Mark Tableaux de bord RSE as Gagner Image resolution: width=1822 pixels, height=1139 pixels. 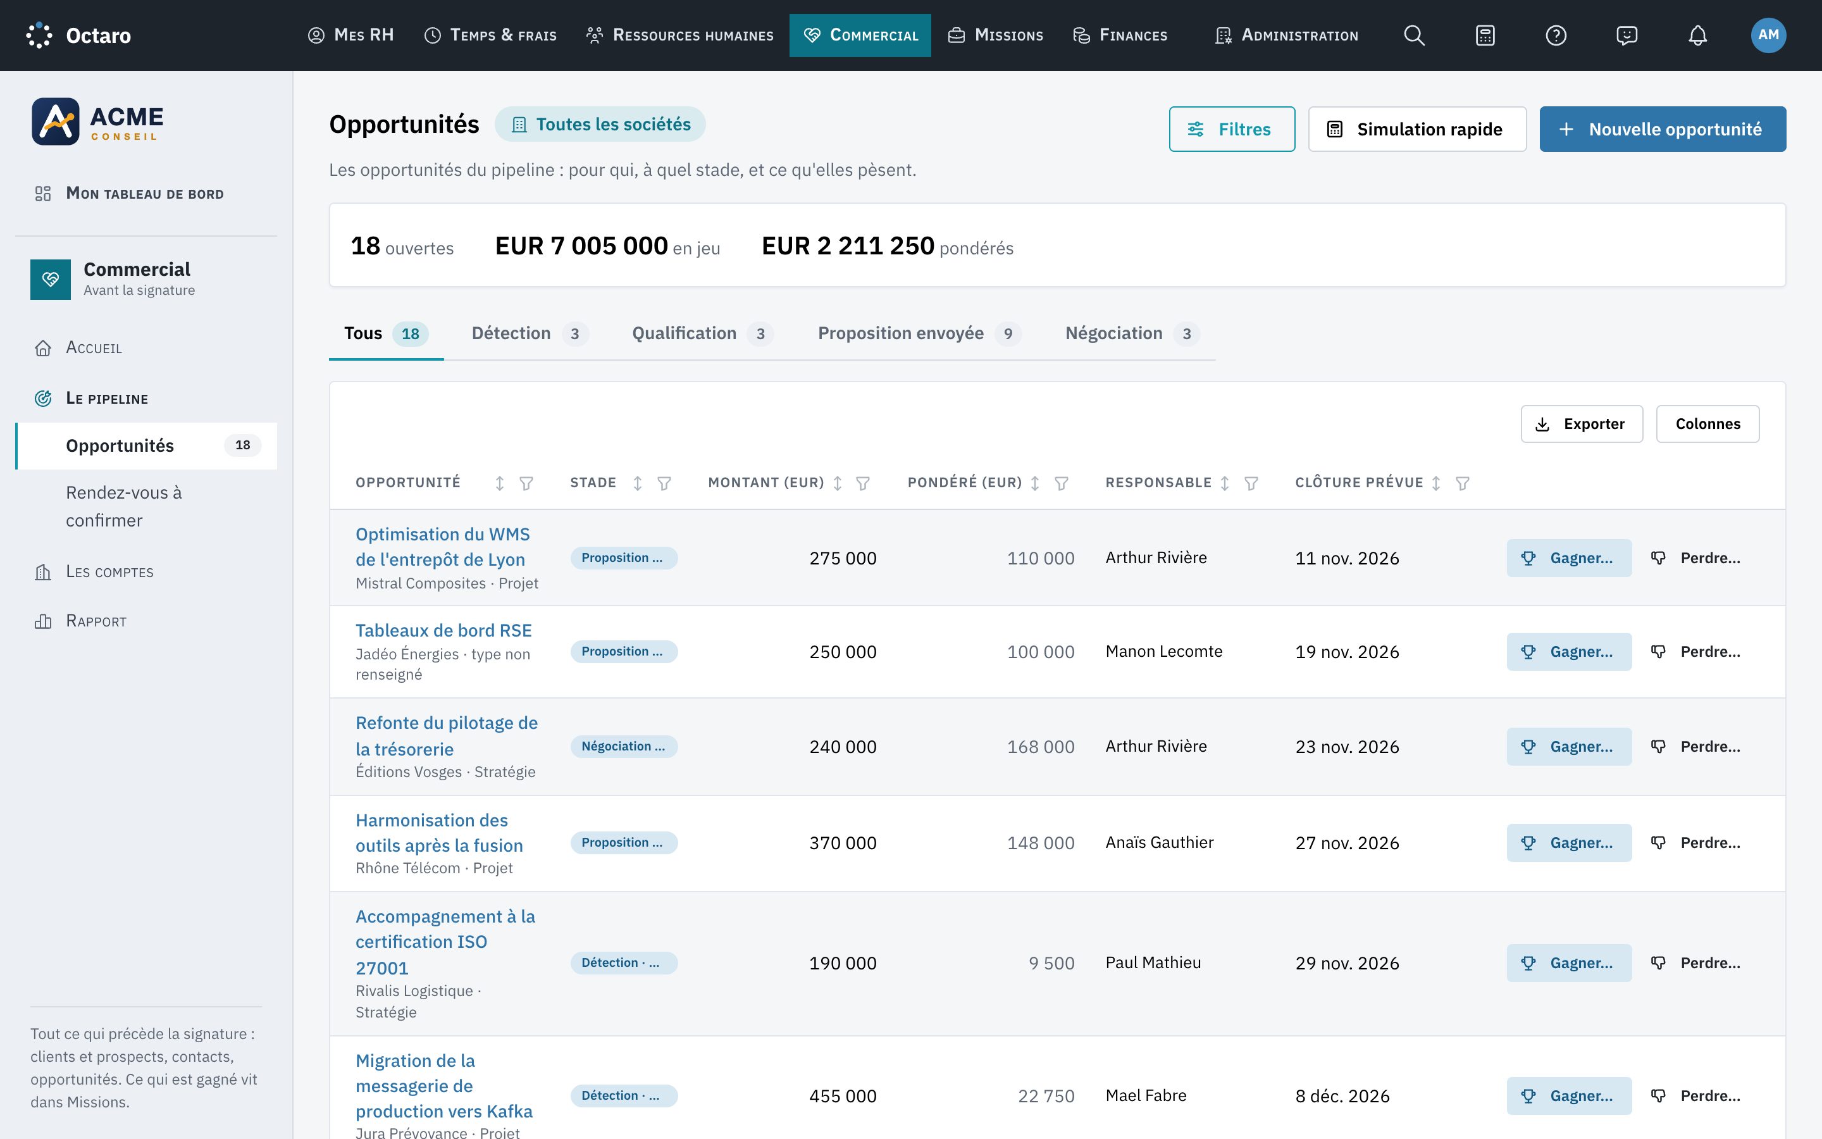pyautogui.click(x=1568, y=652)
